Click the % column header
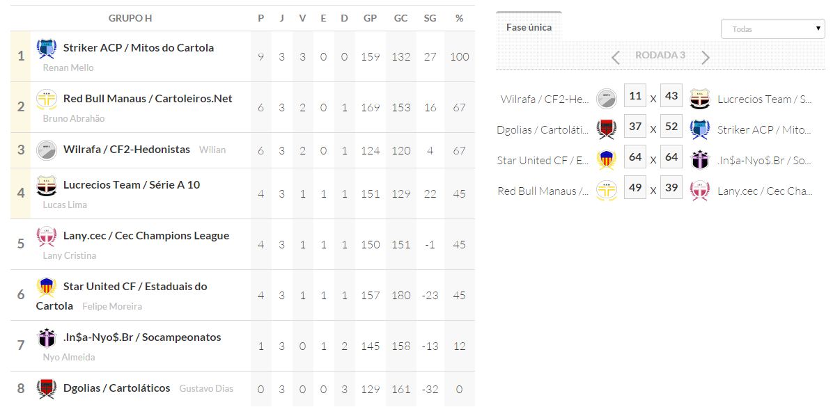The image size is (833, 414). tap(459, 18)
